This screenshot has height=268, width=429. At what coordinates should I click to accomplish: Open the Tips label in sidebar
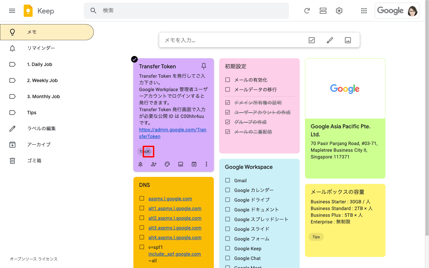coord(47,113)
